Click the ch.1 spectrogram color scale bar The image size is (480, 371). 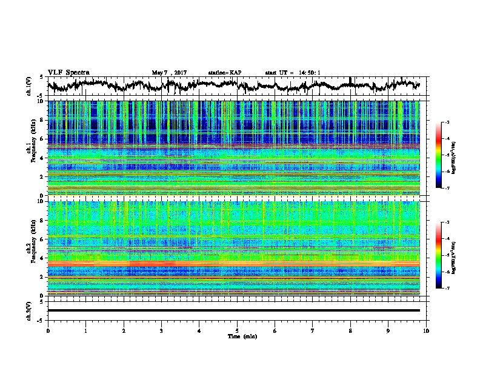pyautogui.click(x=439, y=155)
